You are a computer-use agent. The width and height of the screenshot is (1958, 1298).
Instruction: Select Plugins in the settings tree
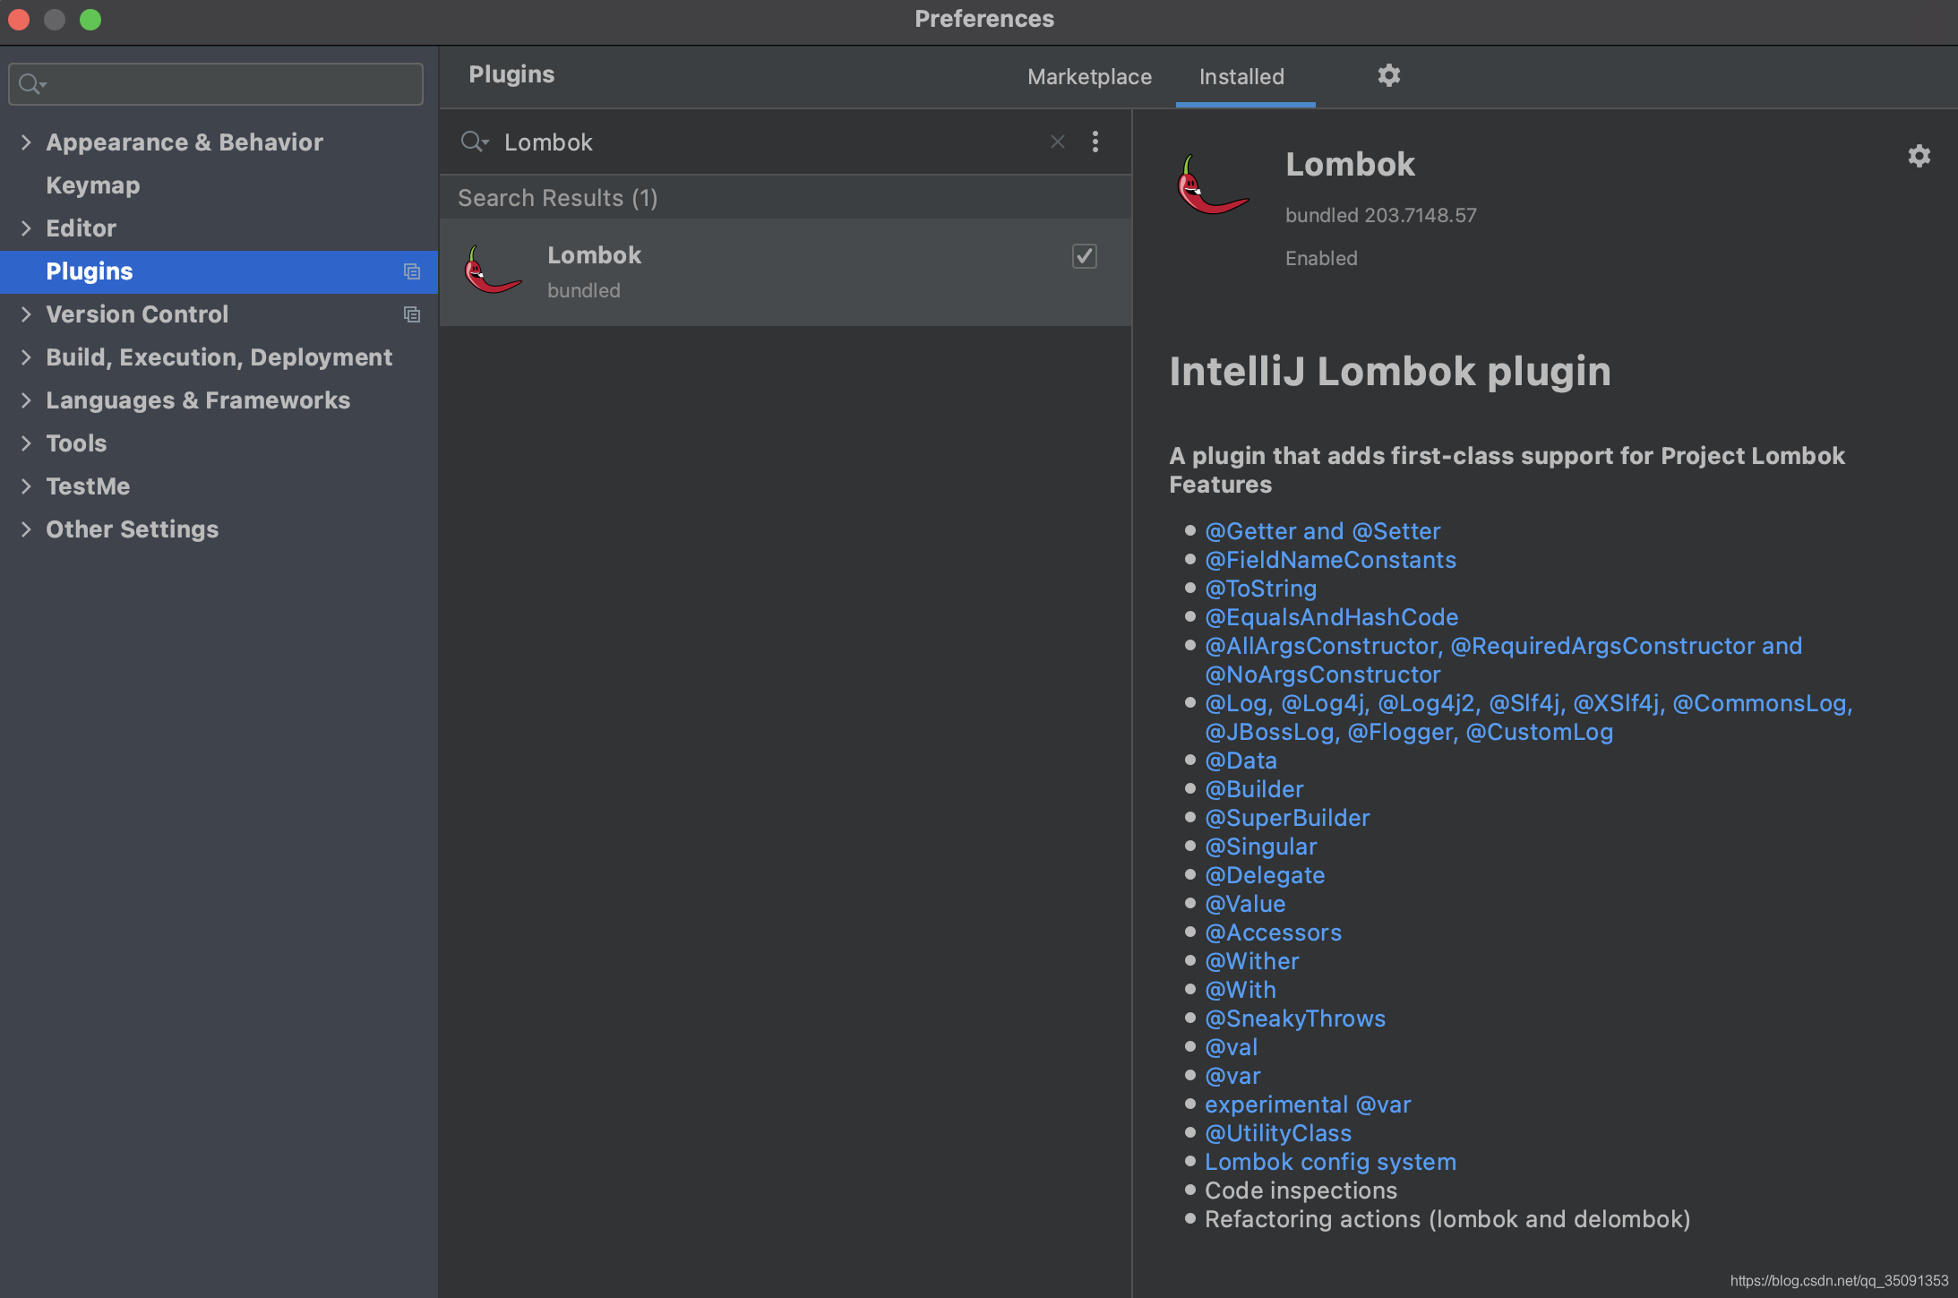coord(219,271)
